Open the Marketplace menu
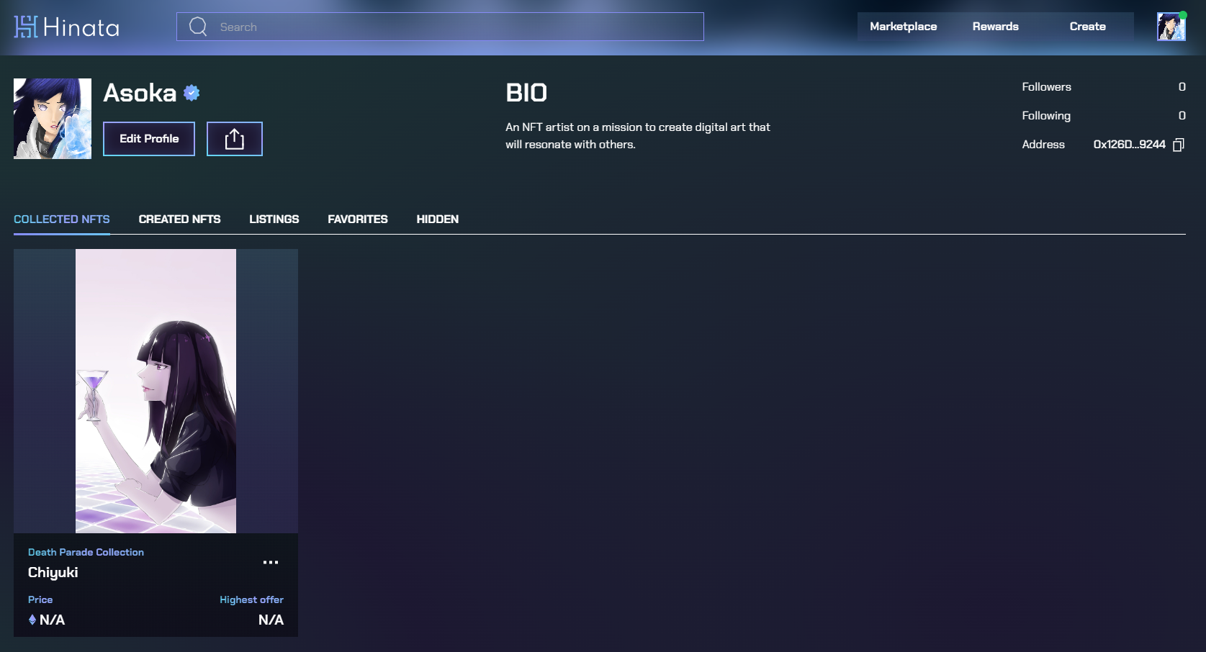This screenshot has height=652, width=1206. (x=903, y=27)
